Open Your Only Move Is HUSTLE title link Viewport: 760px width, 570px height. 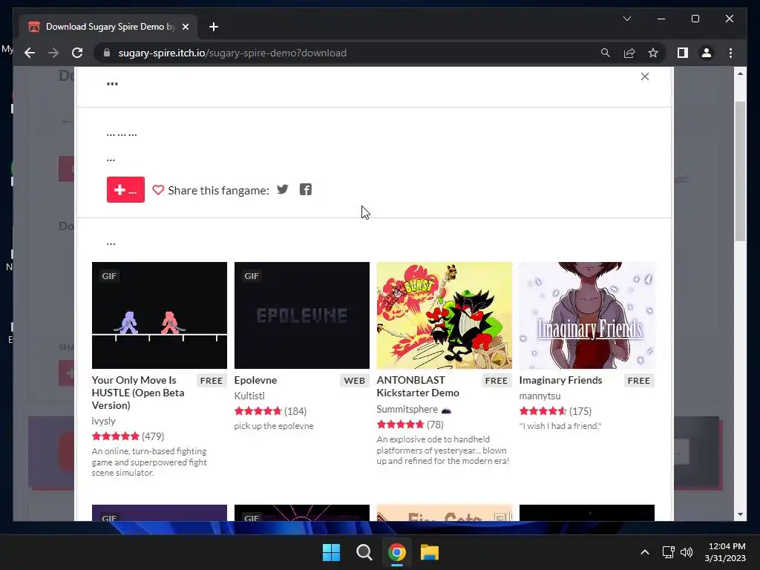coord(138,393)
